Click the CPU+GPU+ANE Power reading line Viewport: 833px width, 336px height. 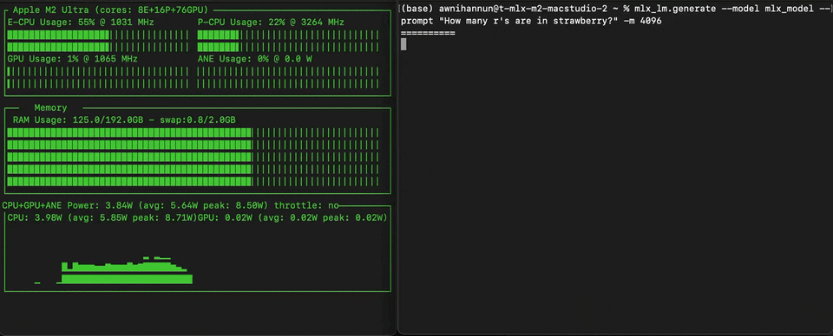pyautogui.click(x=135, y=205)
